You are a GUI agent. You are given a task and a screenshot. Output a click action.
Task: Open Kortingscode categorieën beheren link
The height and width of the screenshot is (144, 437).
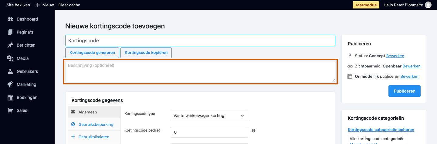pos(381,130)
